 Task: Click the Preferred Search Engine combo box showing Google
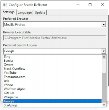pos(54,51)
